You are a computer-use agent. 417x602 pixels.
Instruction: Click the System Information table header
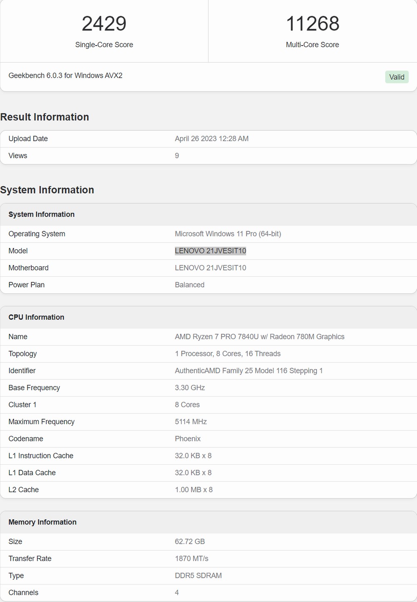(208, 215)
